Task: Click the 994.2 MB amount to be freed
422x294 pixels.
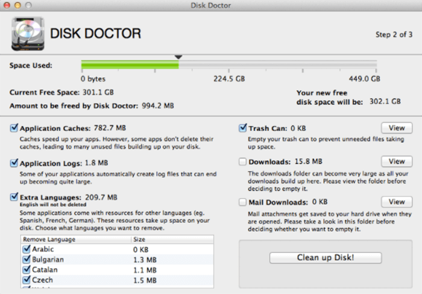Action: click(x=158, y=105)
